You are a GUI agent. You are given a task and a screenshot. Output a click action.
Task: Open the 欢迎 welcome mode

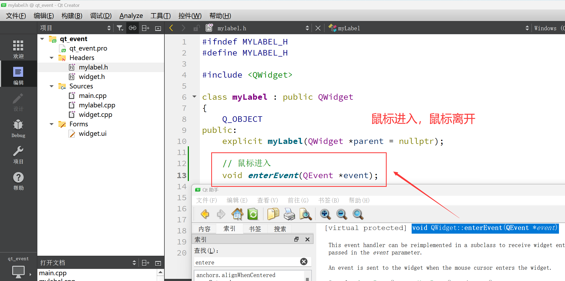(18, 49)
